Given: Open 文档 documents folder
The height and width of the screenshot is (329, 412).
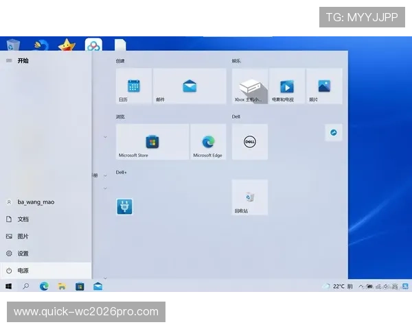Looking at the screenshot, I should click(46, 219).
